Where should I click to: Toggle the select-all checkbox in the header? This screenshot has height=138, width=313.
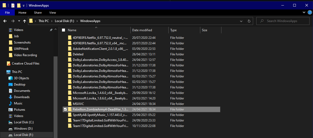[64, 30]
